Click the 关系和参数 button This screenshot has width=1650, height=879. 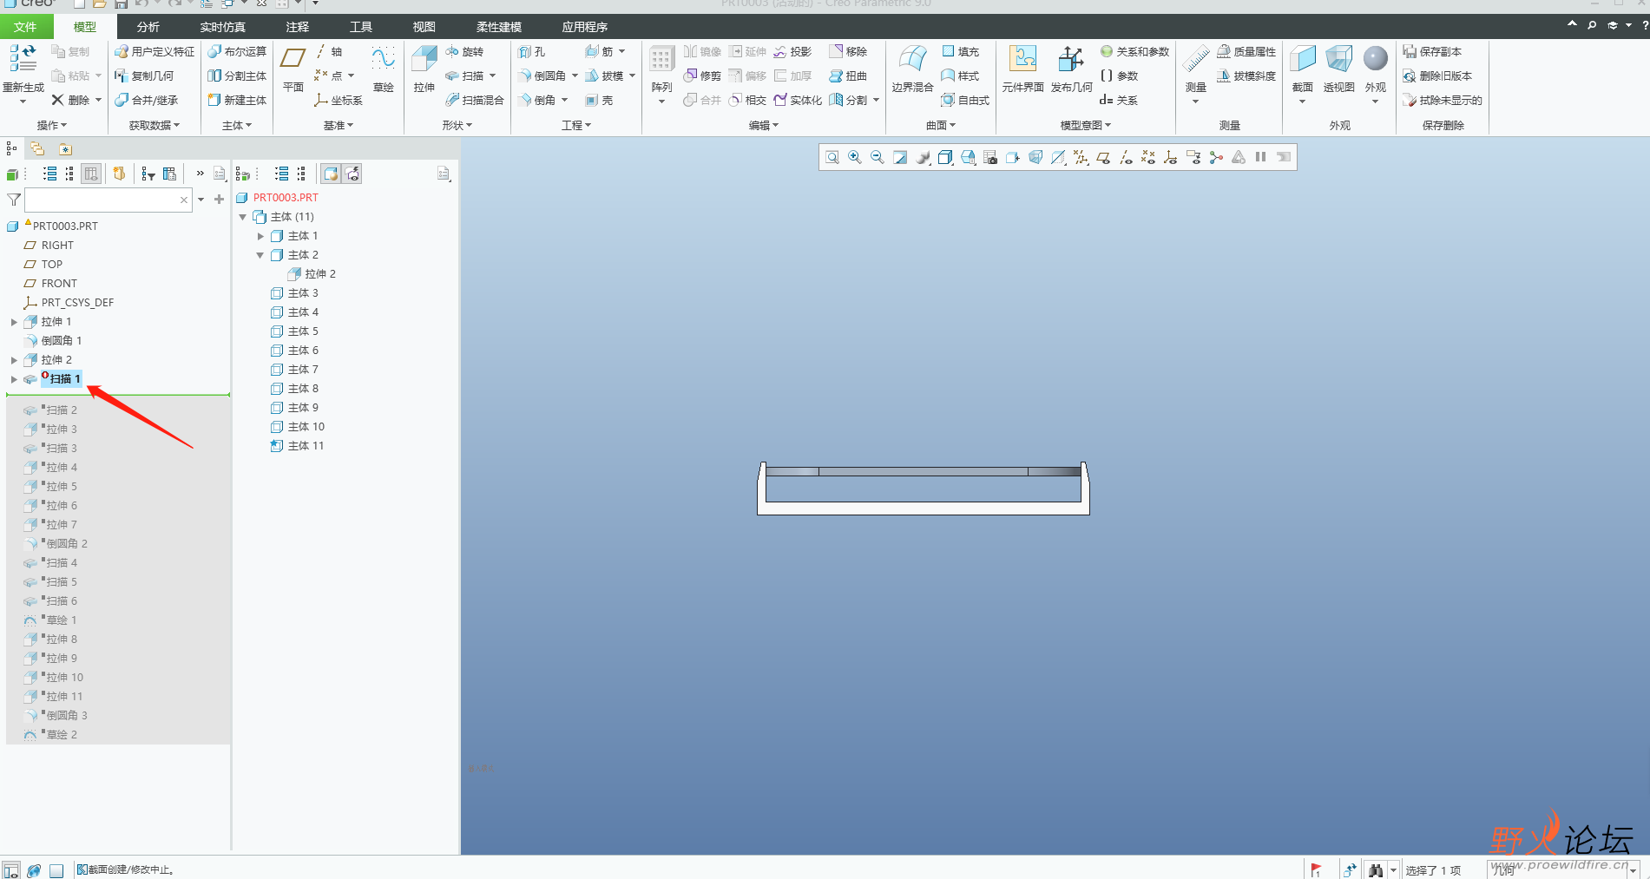1134,52
